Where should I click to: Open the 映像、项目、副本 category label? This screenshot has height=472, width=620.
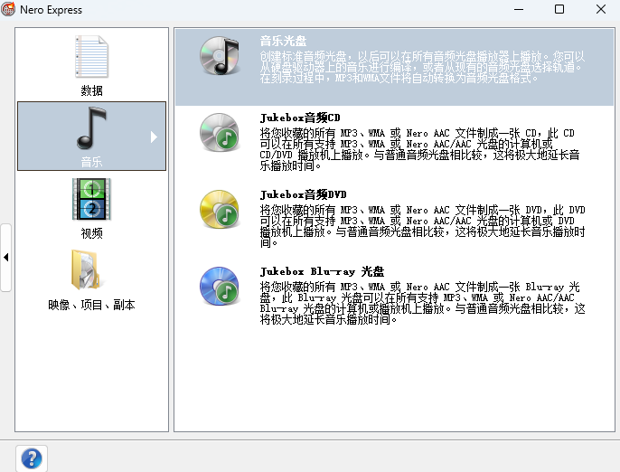91,305
